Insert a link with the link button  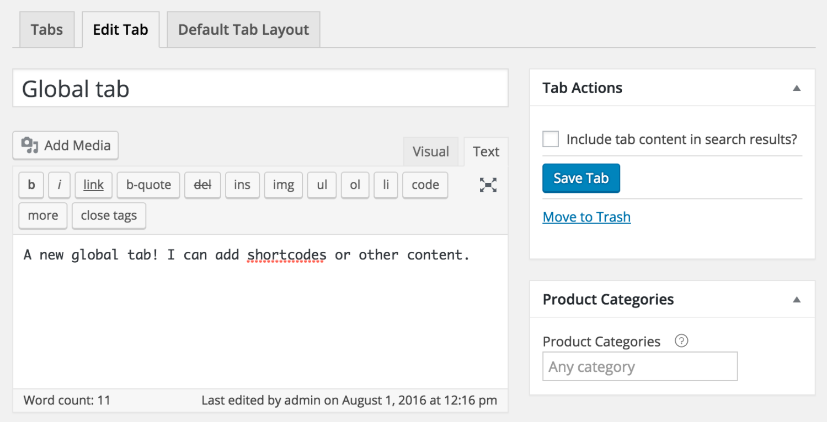tap(93, 185)
